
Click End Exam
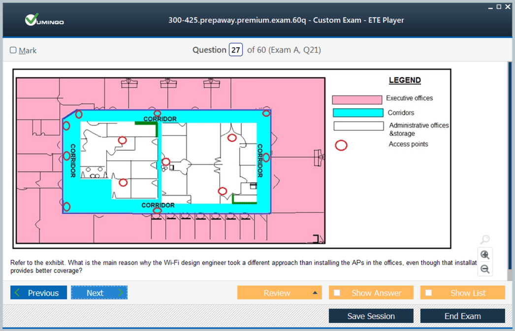tap(463, 316)
